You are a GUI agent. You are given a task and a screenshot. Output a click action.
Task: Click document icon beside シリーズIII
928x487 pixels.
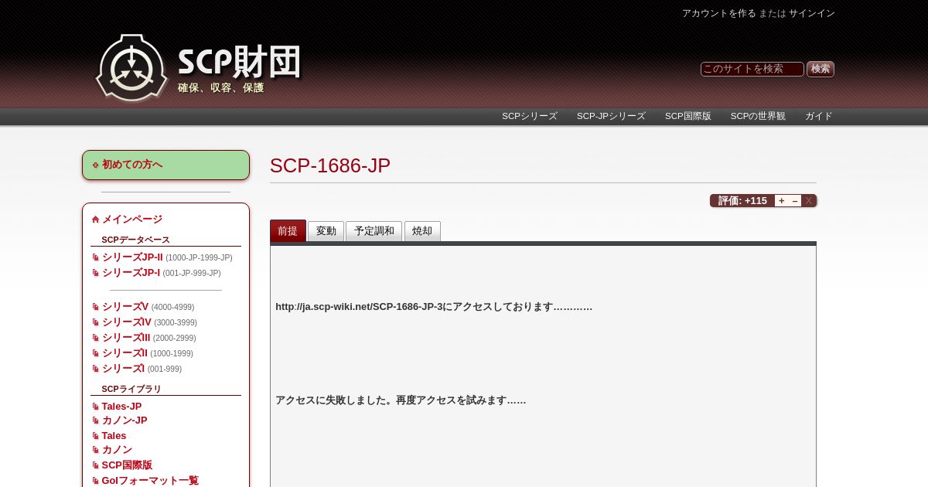click(96, 338)
